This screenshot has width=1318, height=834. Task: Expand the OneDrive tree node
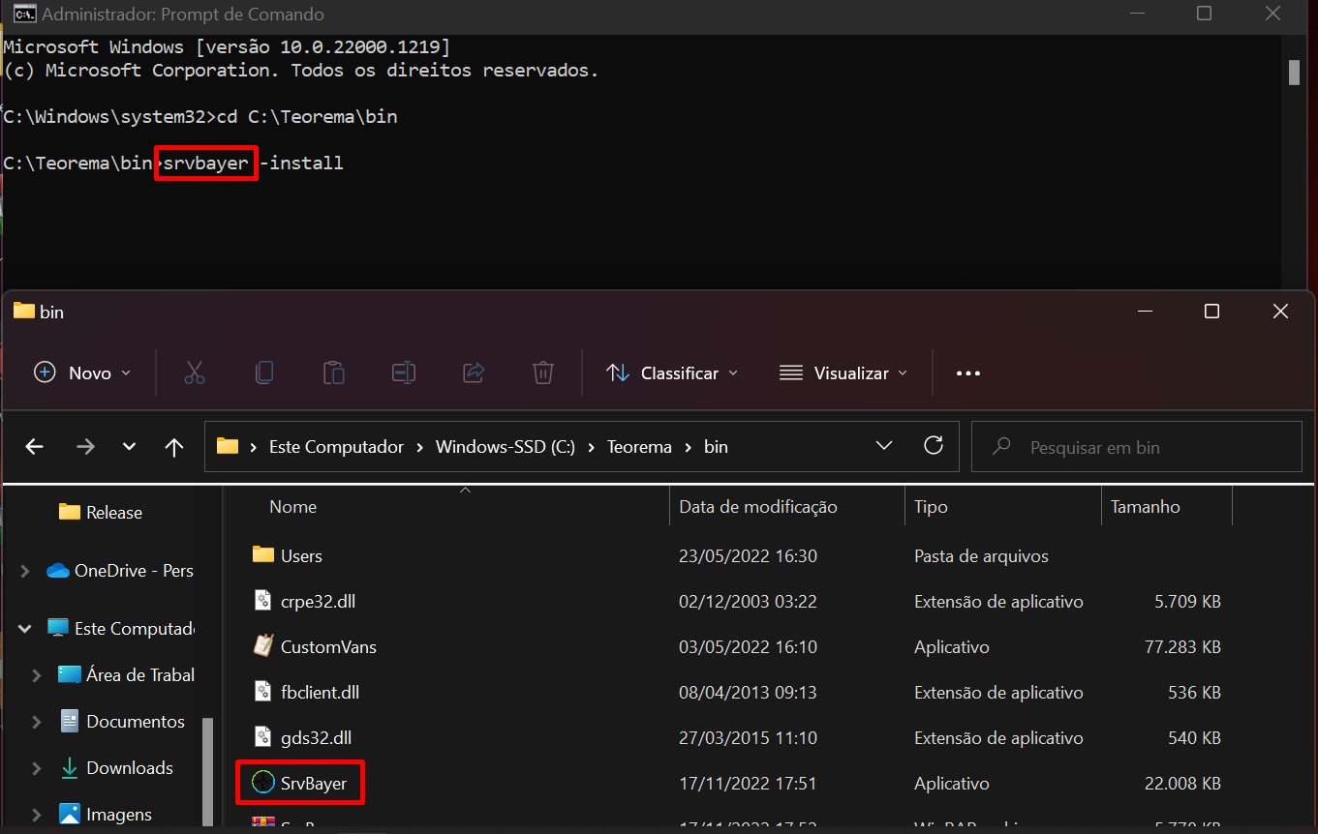pos(25,571)
